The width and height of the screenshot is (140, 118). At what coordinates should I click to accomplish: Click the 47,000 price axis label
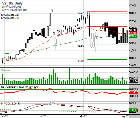pyautogui.click(x=133, y=6)
